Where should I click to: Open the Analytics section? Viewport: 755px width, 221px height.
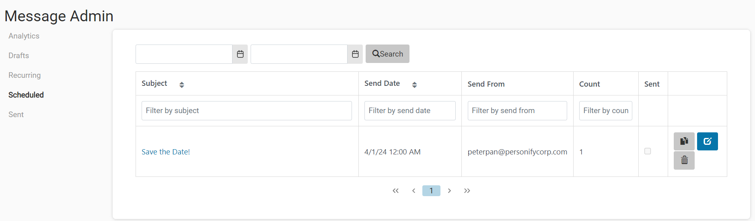point(24,36)
